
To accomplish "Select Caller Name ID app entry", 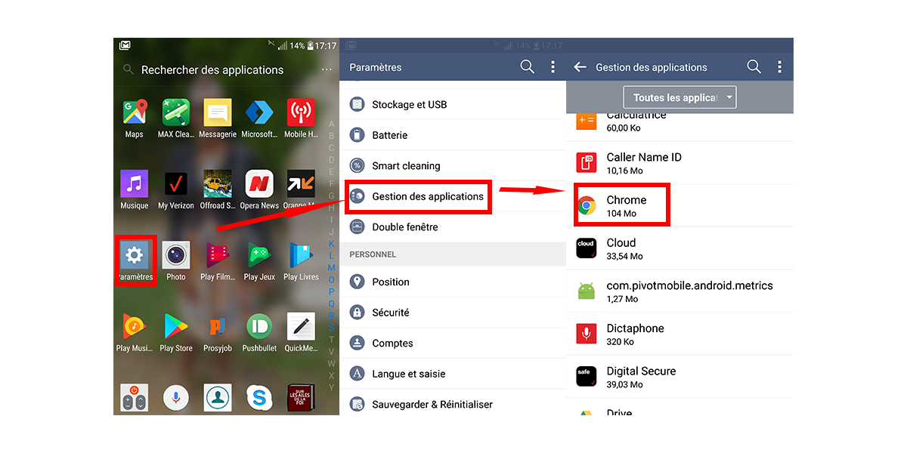I will click(x=679, y=163).
